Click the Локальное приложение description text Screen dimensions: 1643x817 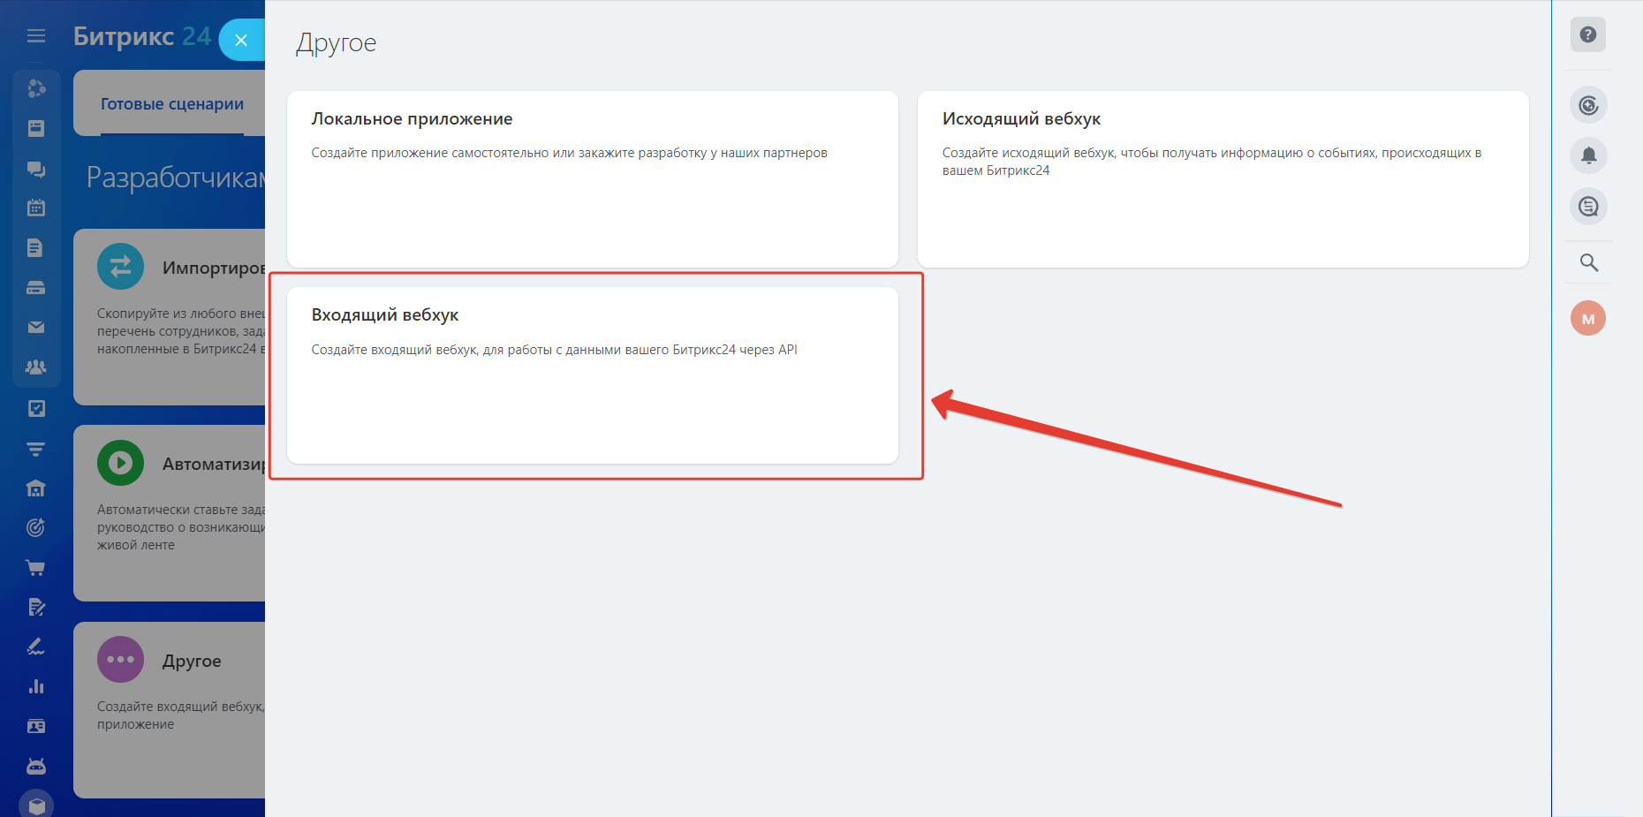569,153
